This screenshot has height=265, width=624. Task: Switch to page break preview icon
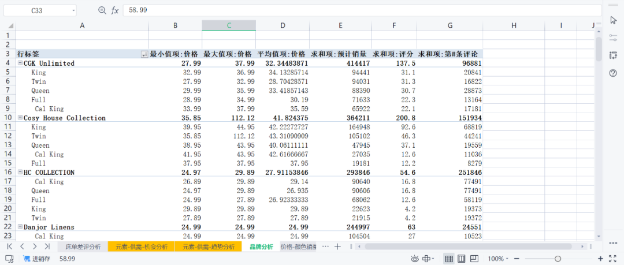[474, 259]
